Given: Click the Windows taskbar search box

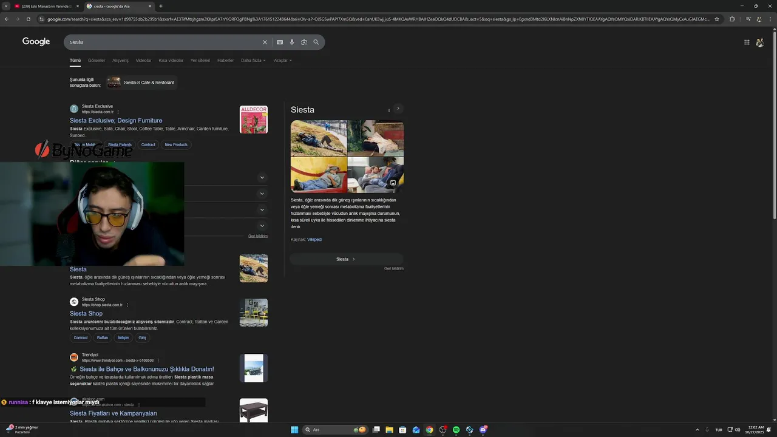Looking at the screenshot, I should point(335,430).
